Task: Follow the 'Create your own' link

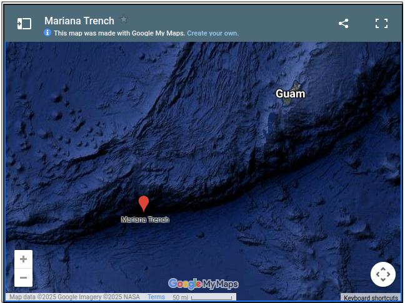Action: [213, 33]
